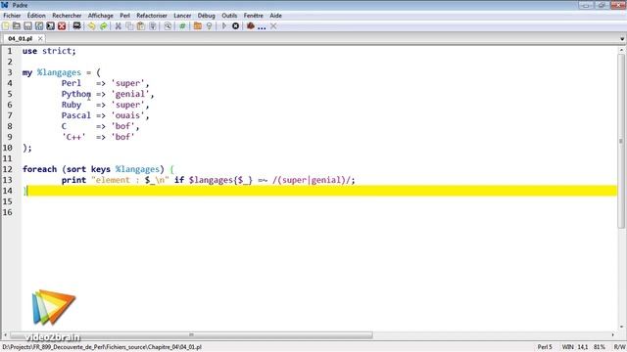Click the '%langages' variable on line 3

(59, 72)
